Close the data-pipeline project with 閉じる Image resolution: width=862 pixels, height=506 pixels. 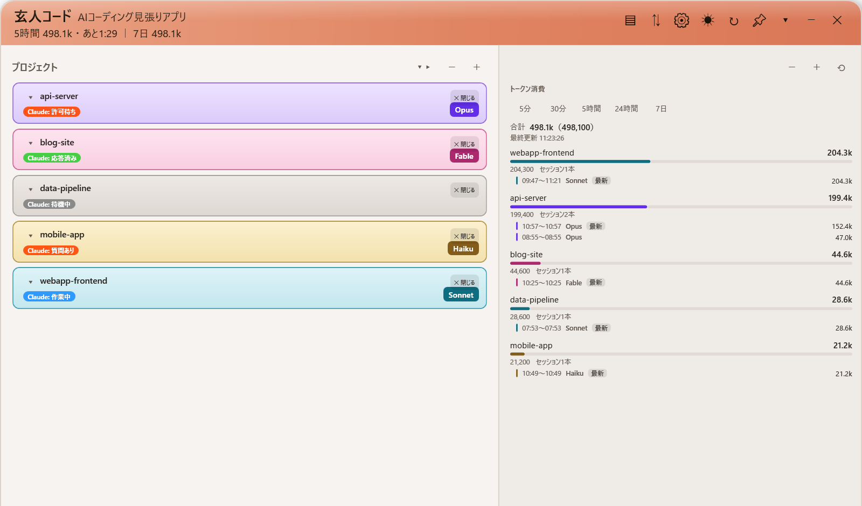[464, 190]
